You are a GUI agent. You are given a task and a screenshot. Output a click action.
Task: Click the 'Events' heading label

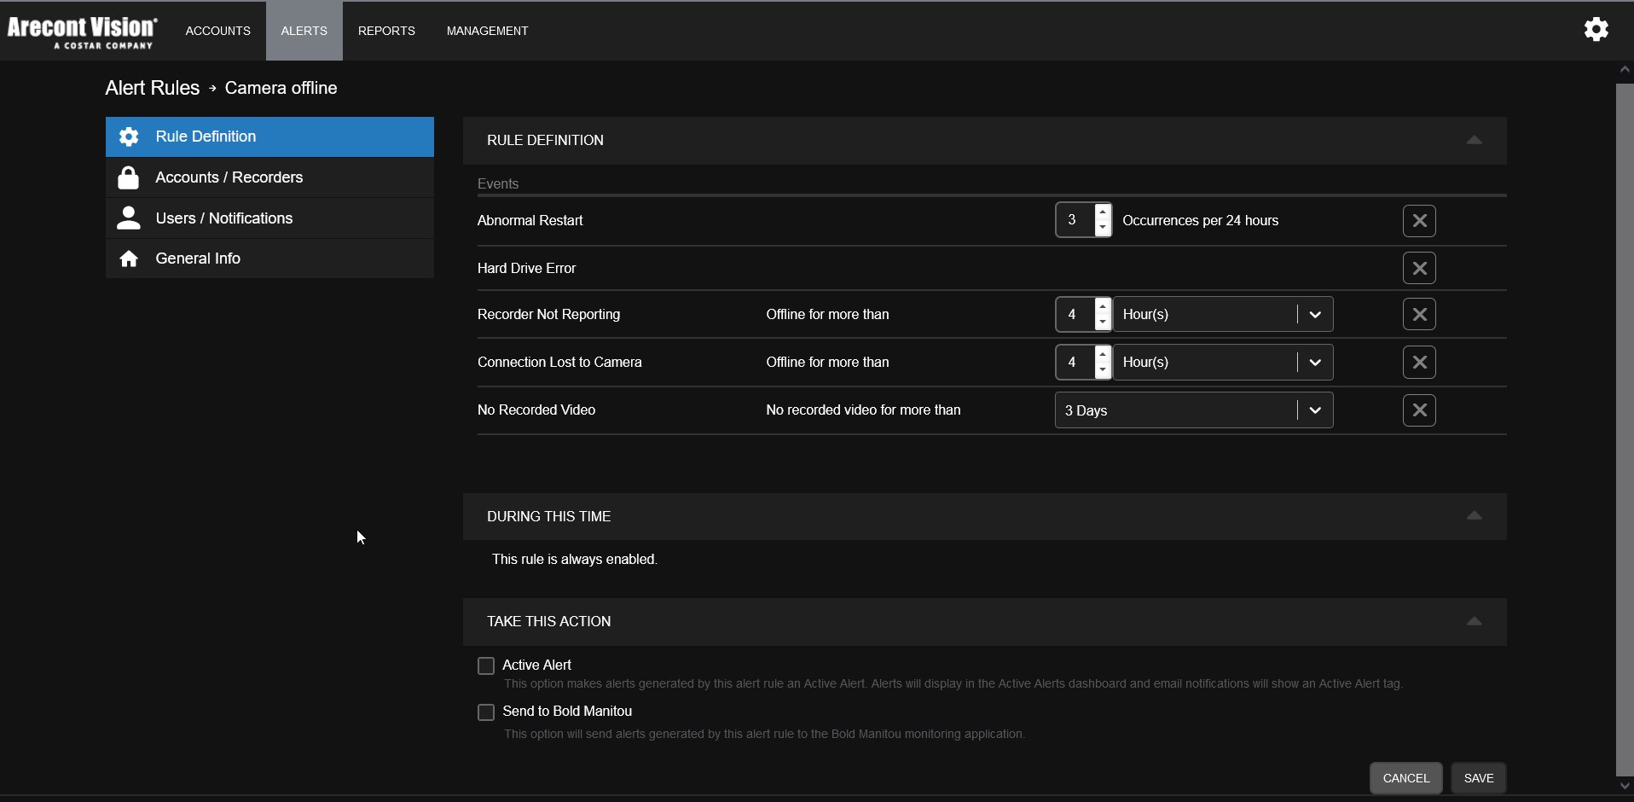[499, 184]
